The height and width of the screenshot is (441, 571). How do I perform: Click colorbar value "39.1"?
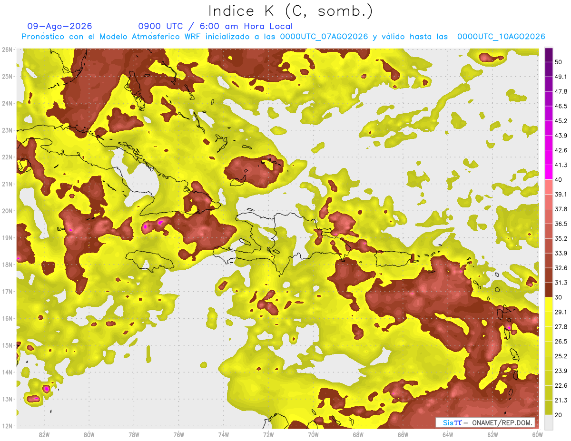pos(561,194)
